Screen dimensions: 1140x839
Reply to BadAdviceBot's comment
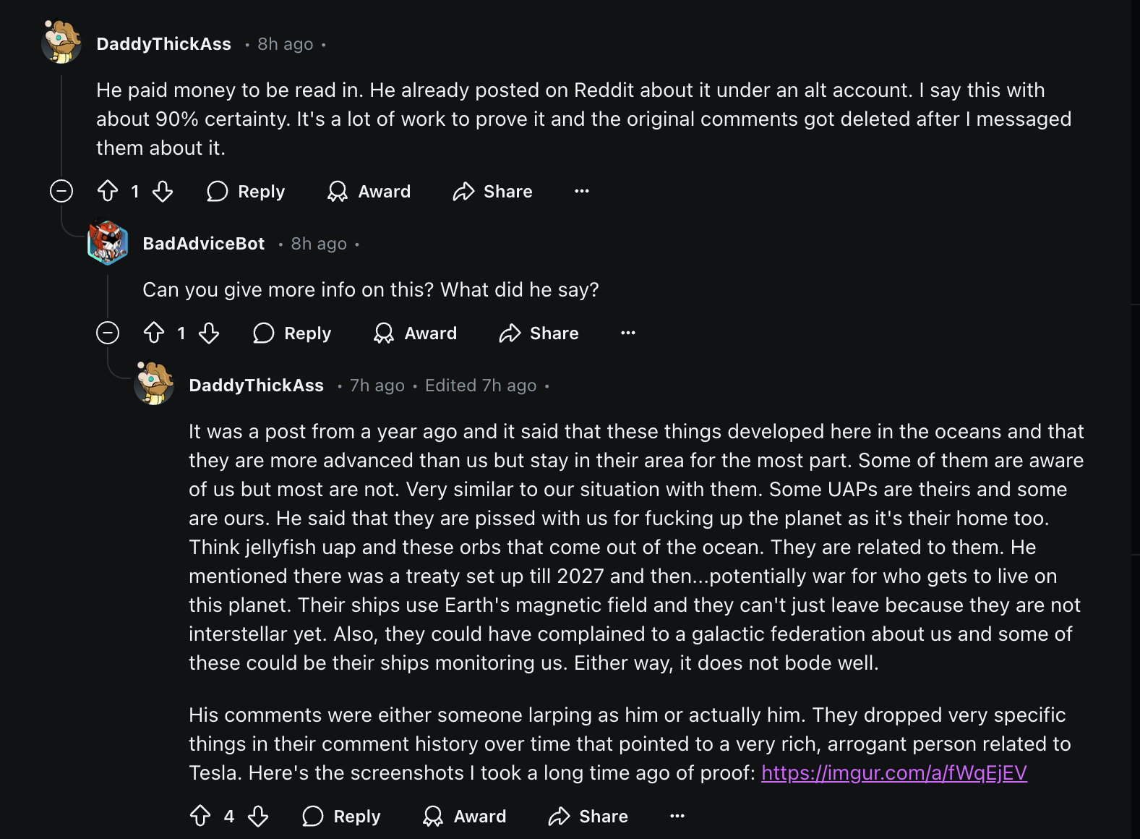(x=292, y=333)
